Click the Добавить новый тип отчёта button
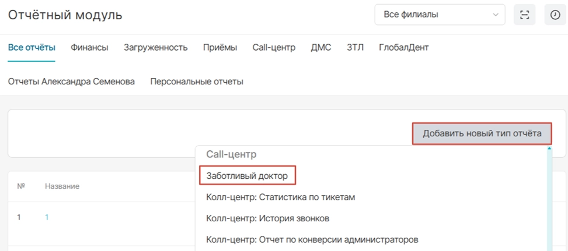The image size is (568, 251). click(482, 133)
